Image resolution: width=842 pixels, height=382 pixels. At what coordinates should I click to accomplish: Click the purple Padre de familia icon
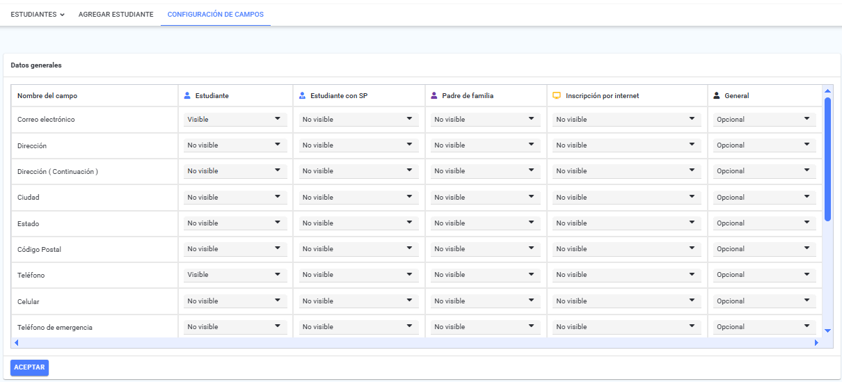tap(434, 96)
